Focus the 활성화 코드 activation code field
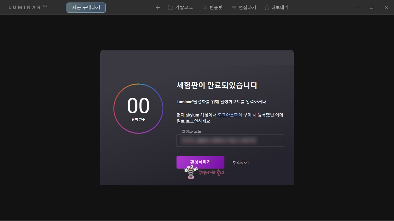Image resolution: width=394 pixels, height=221 pixels. tap(230, 141)
